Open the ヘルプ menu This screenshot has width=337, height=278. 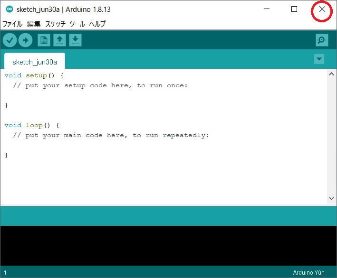tap(97, 24)
